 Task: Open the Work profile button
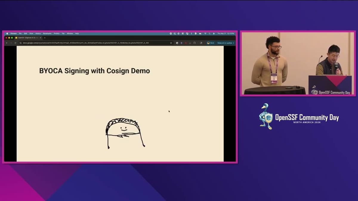click(211, 43)
